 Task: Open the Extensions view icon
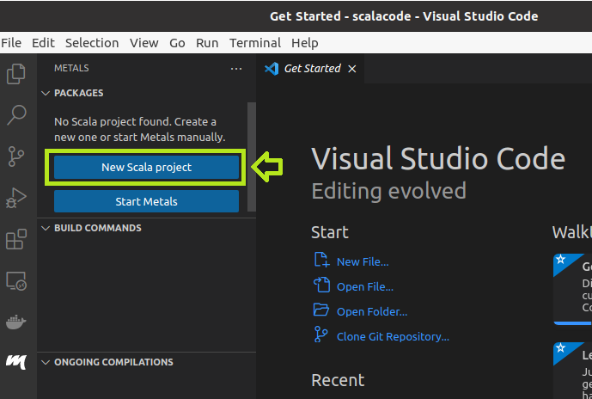[16, 239]
